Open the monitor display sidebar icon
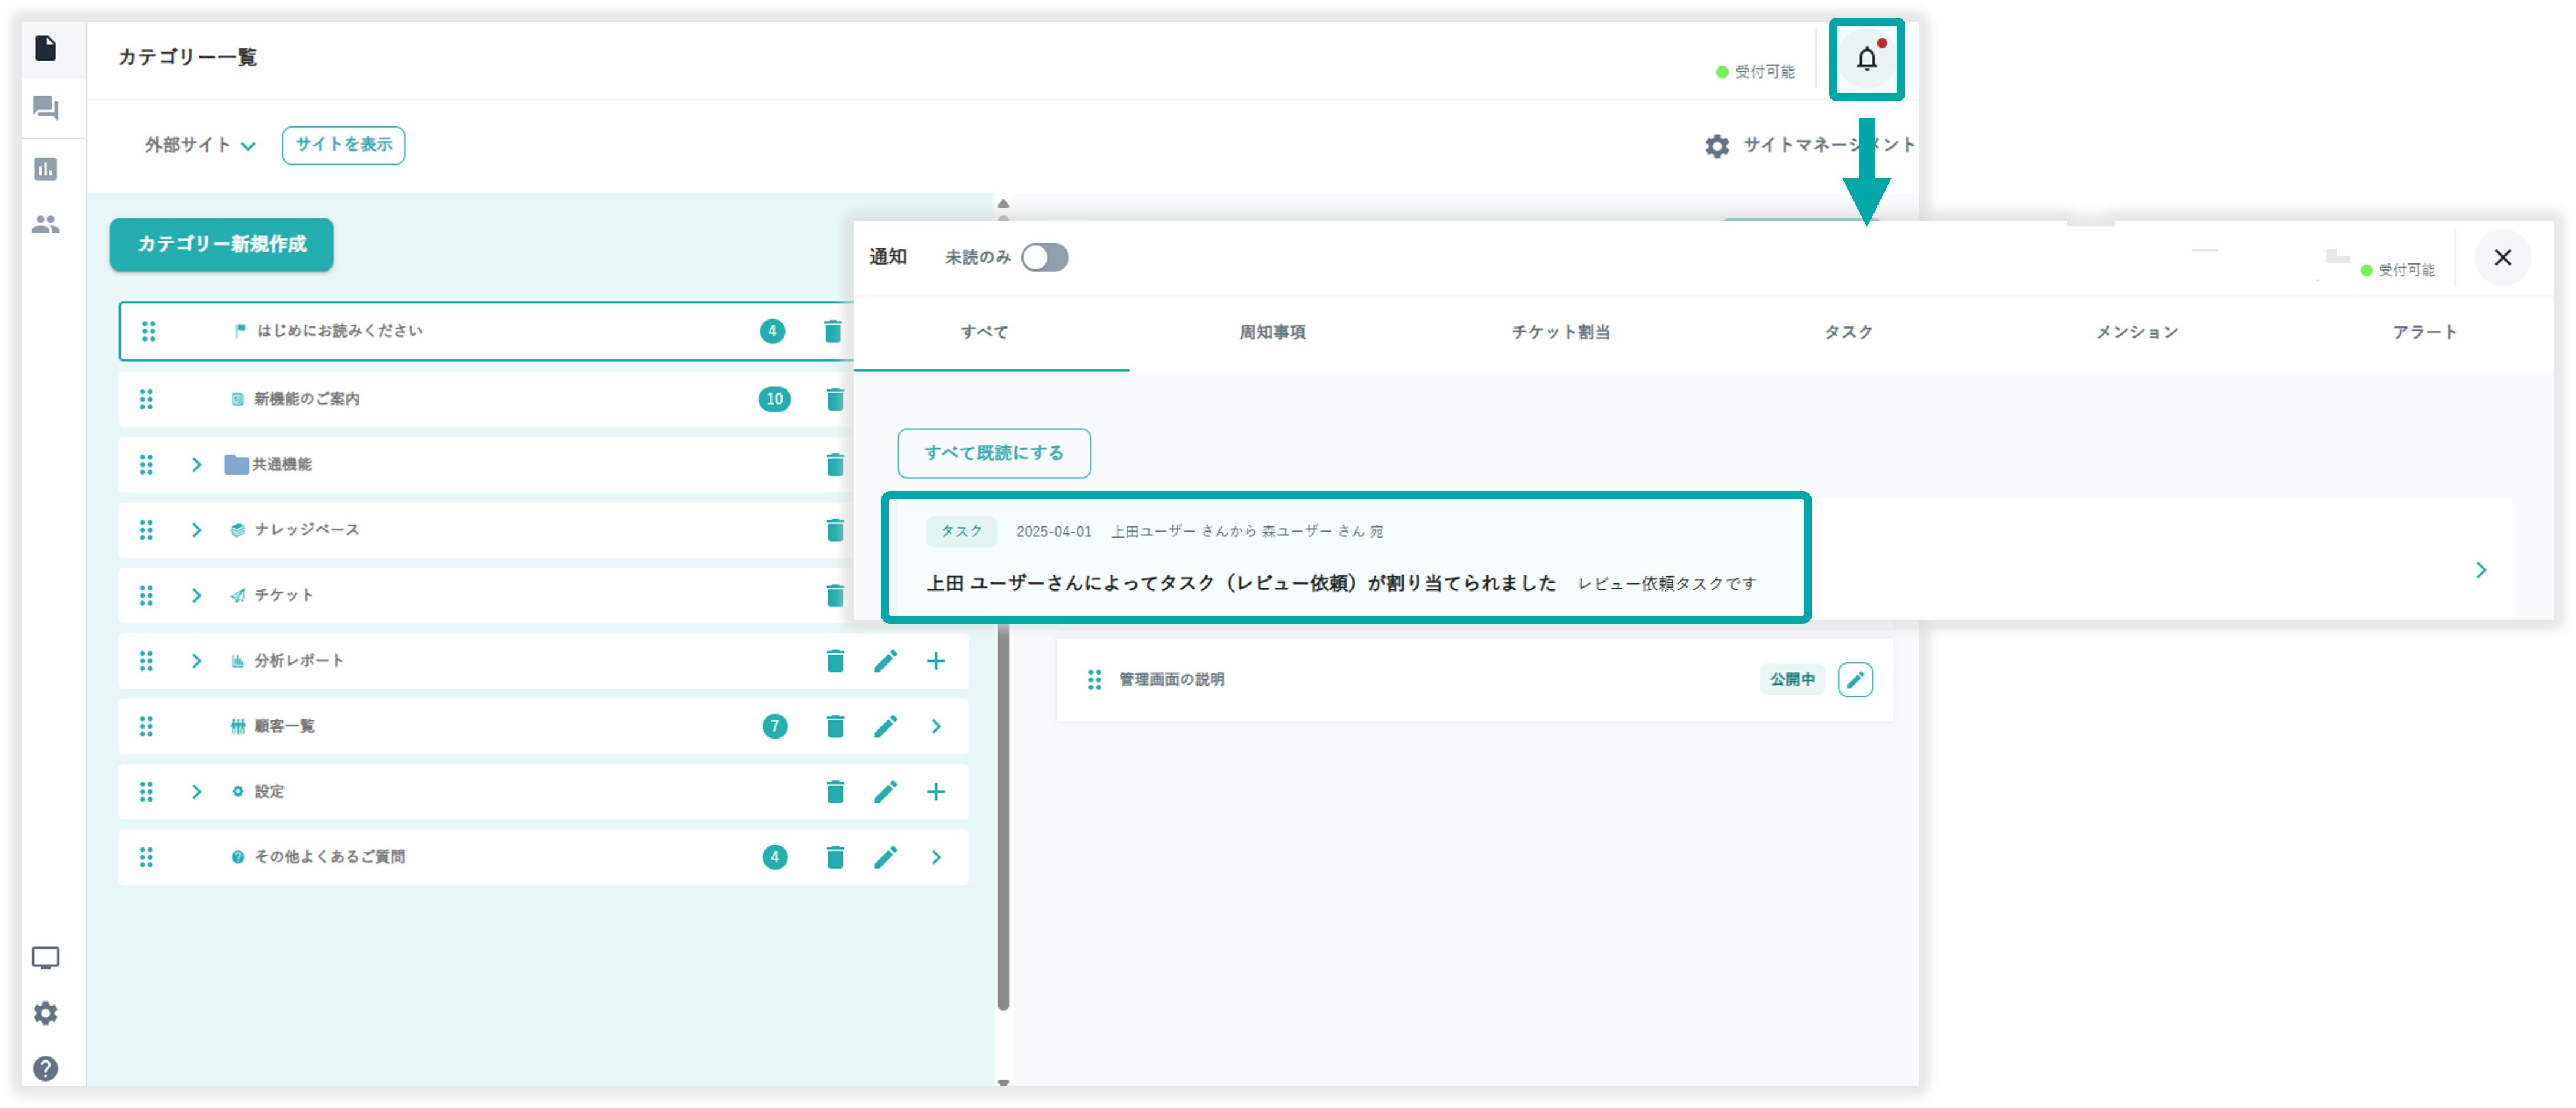Image resolution: width=2576 pixels, height=1108 pixels. 46,958
